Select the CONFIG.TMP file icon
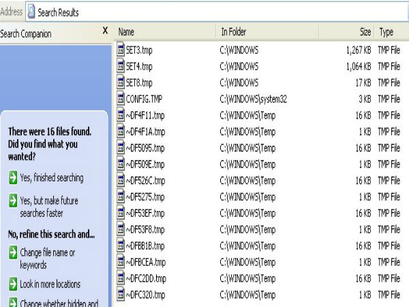409x307 pixels. pos(121,99)
